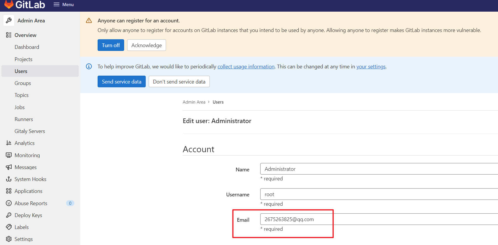Open Labels in the sidebar
498x245 pixels.
click(22, 227)
